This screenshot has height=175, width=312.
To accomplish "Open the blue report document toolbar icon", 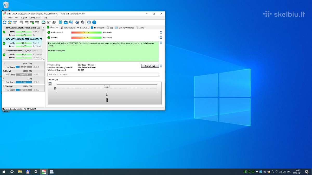I will click(60, 23).
